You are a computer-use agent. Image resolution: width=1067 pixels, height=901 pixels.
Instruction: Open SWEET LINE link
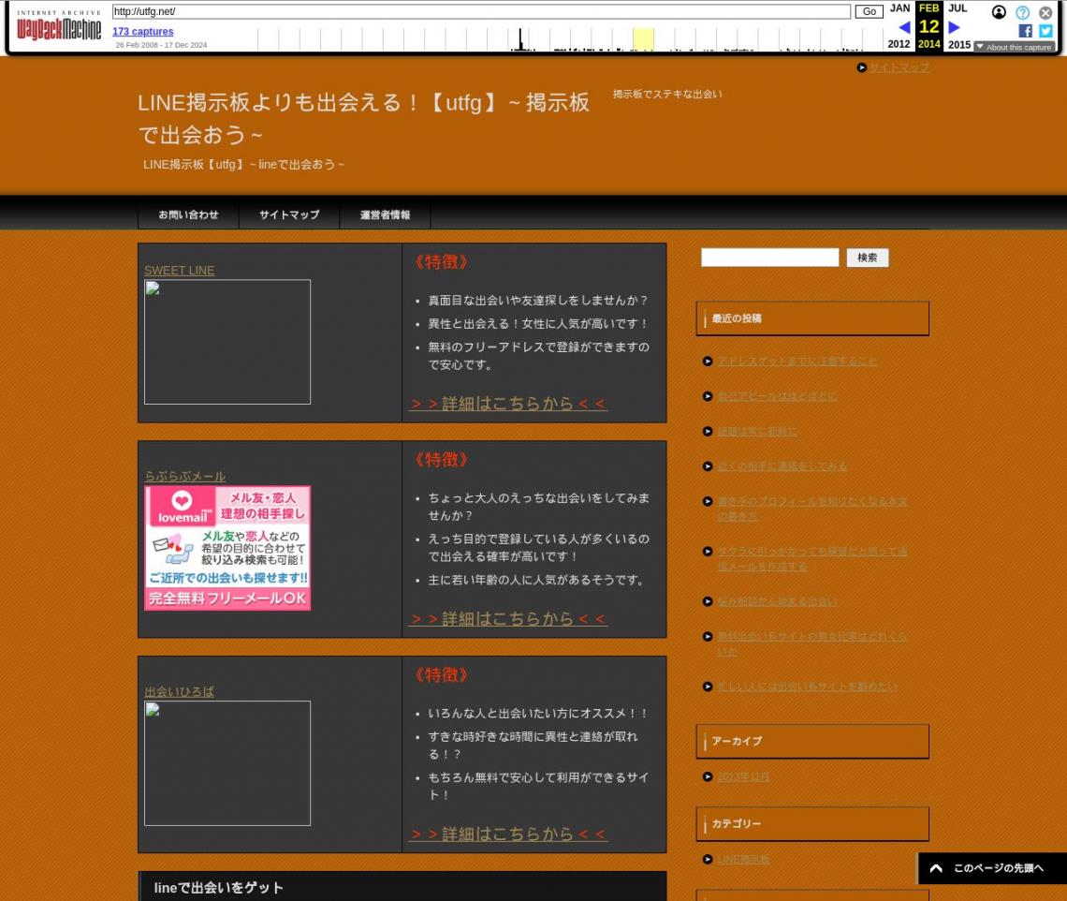coord(179,271)
